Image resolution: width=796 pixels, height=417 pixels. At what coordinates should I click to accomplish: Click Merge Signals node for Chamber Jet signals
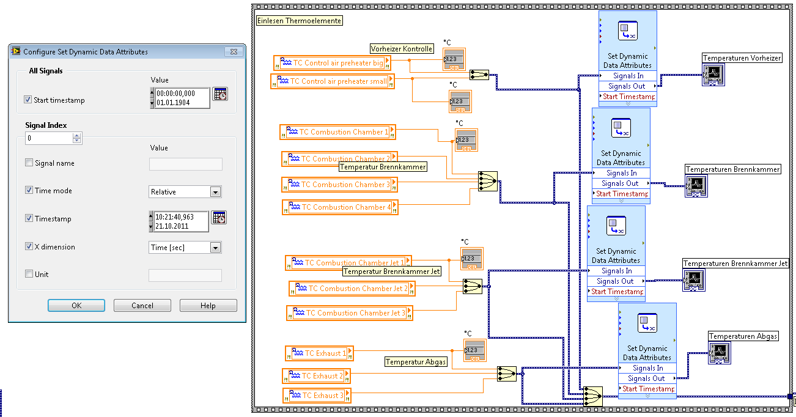473,286
